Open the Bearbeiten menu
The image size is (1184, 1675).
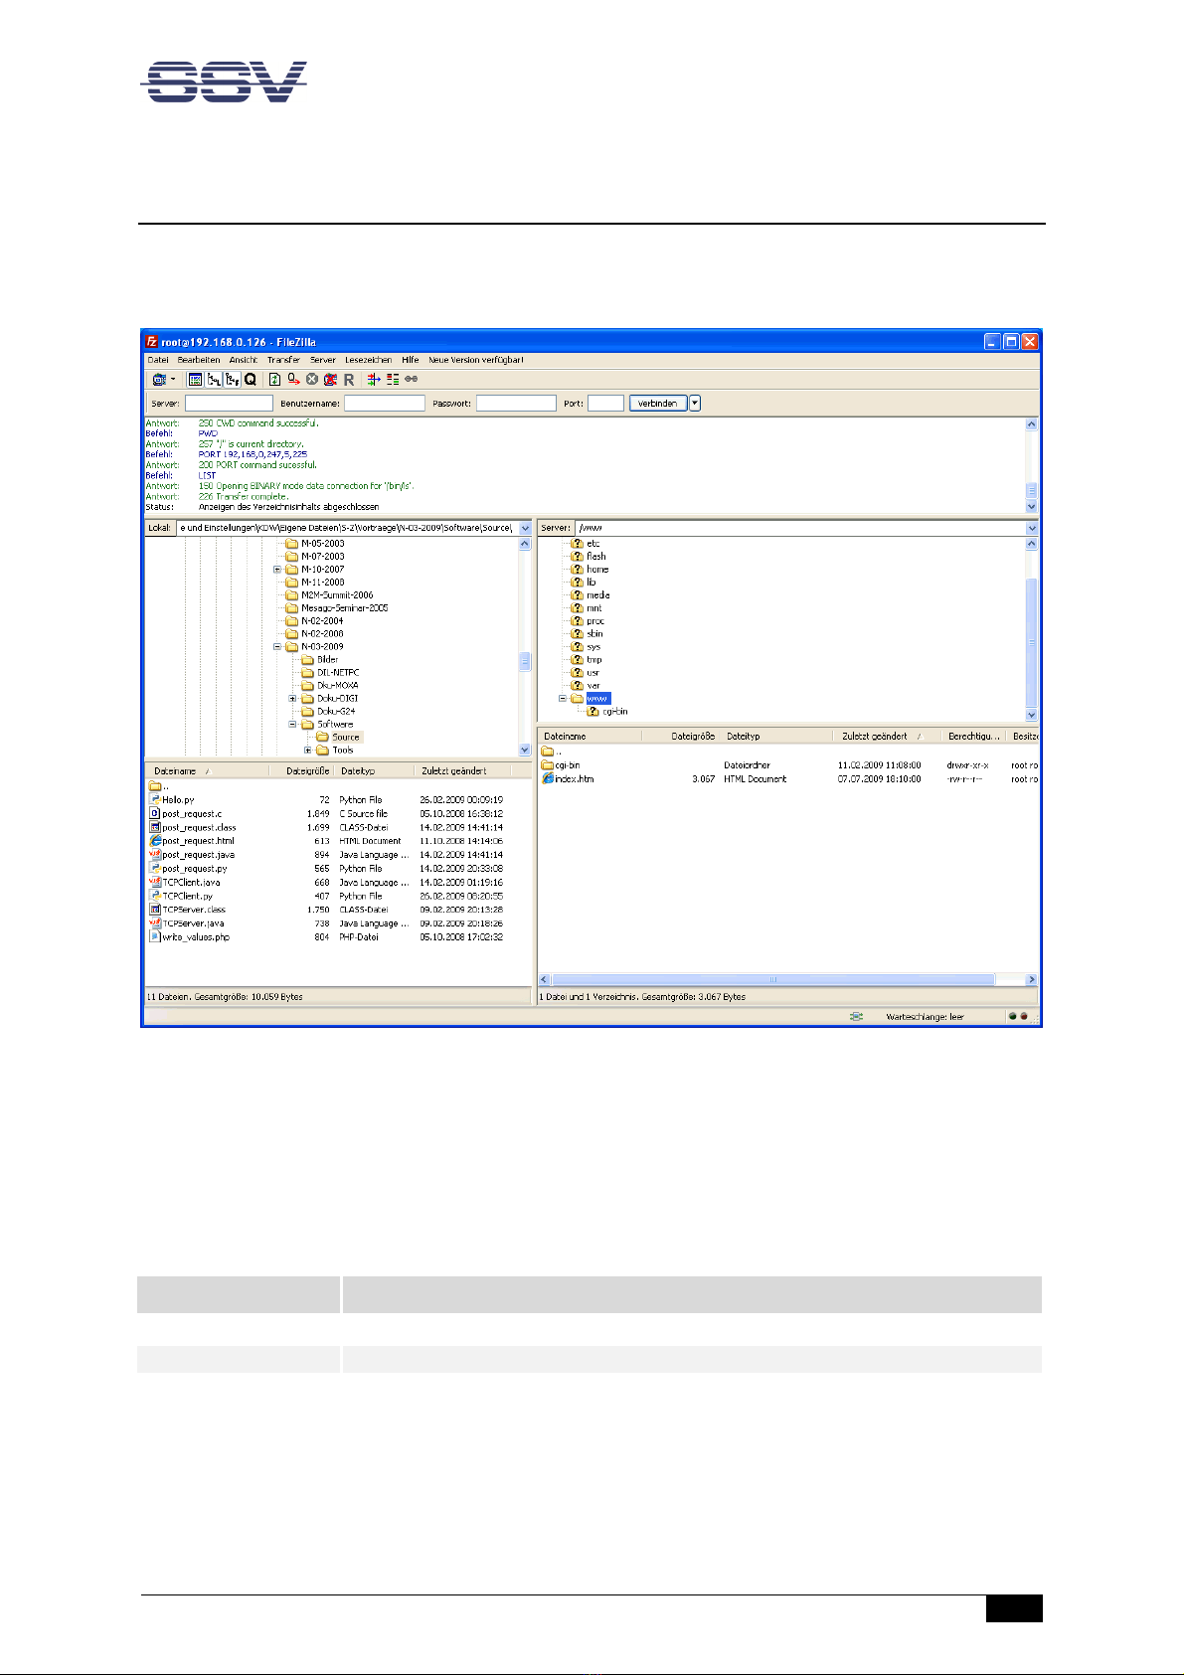[199, 360]
